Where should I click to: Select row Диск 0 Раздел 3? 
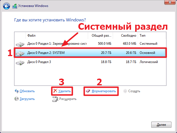click(90, 62)
